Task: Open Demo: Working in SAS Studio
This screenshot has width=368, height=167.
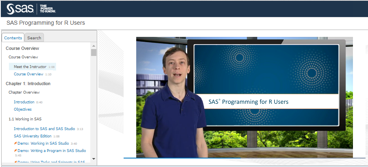Action: tap(43, 143)
